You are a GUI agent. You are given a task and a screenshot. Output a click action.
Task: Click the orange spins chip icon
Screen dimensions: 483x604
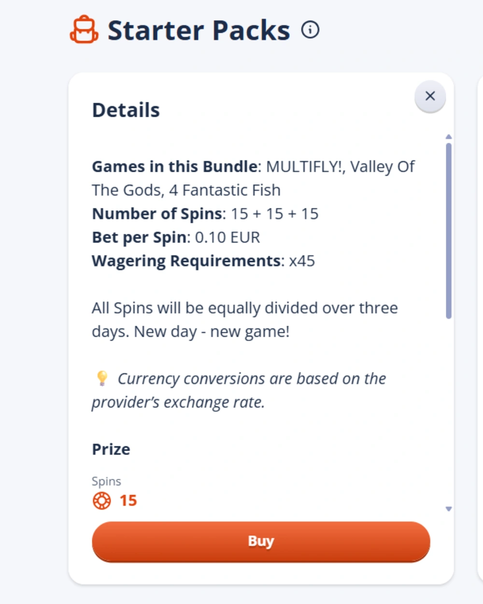(x=101, y=500)
